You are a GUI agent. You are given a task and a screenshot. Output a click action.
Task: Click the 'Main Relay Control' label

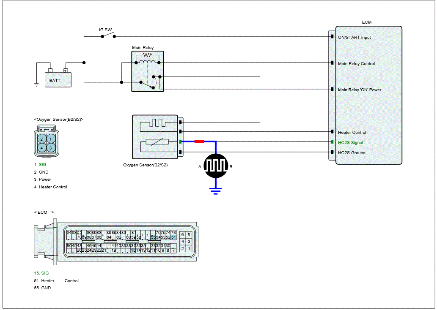tap(357, 63)
